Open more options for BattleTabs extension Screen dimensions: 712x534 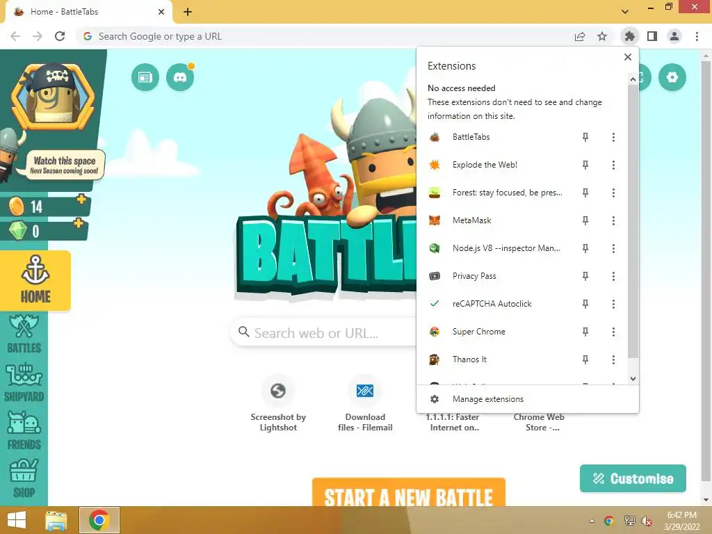[x=613, y=137]
